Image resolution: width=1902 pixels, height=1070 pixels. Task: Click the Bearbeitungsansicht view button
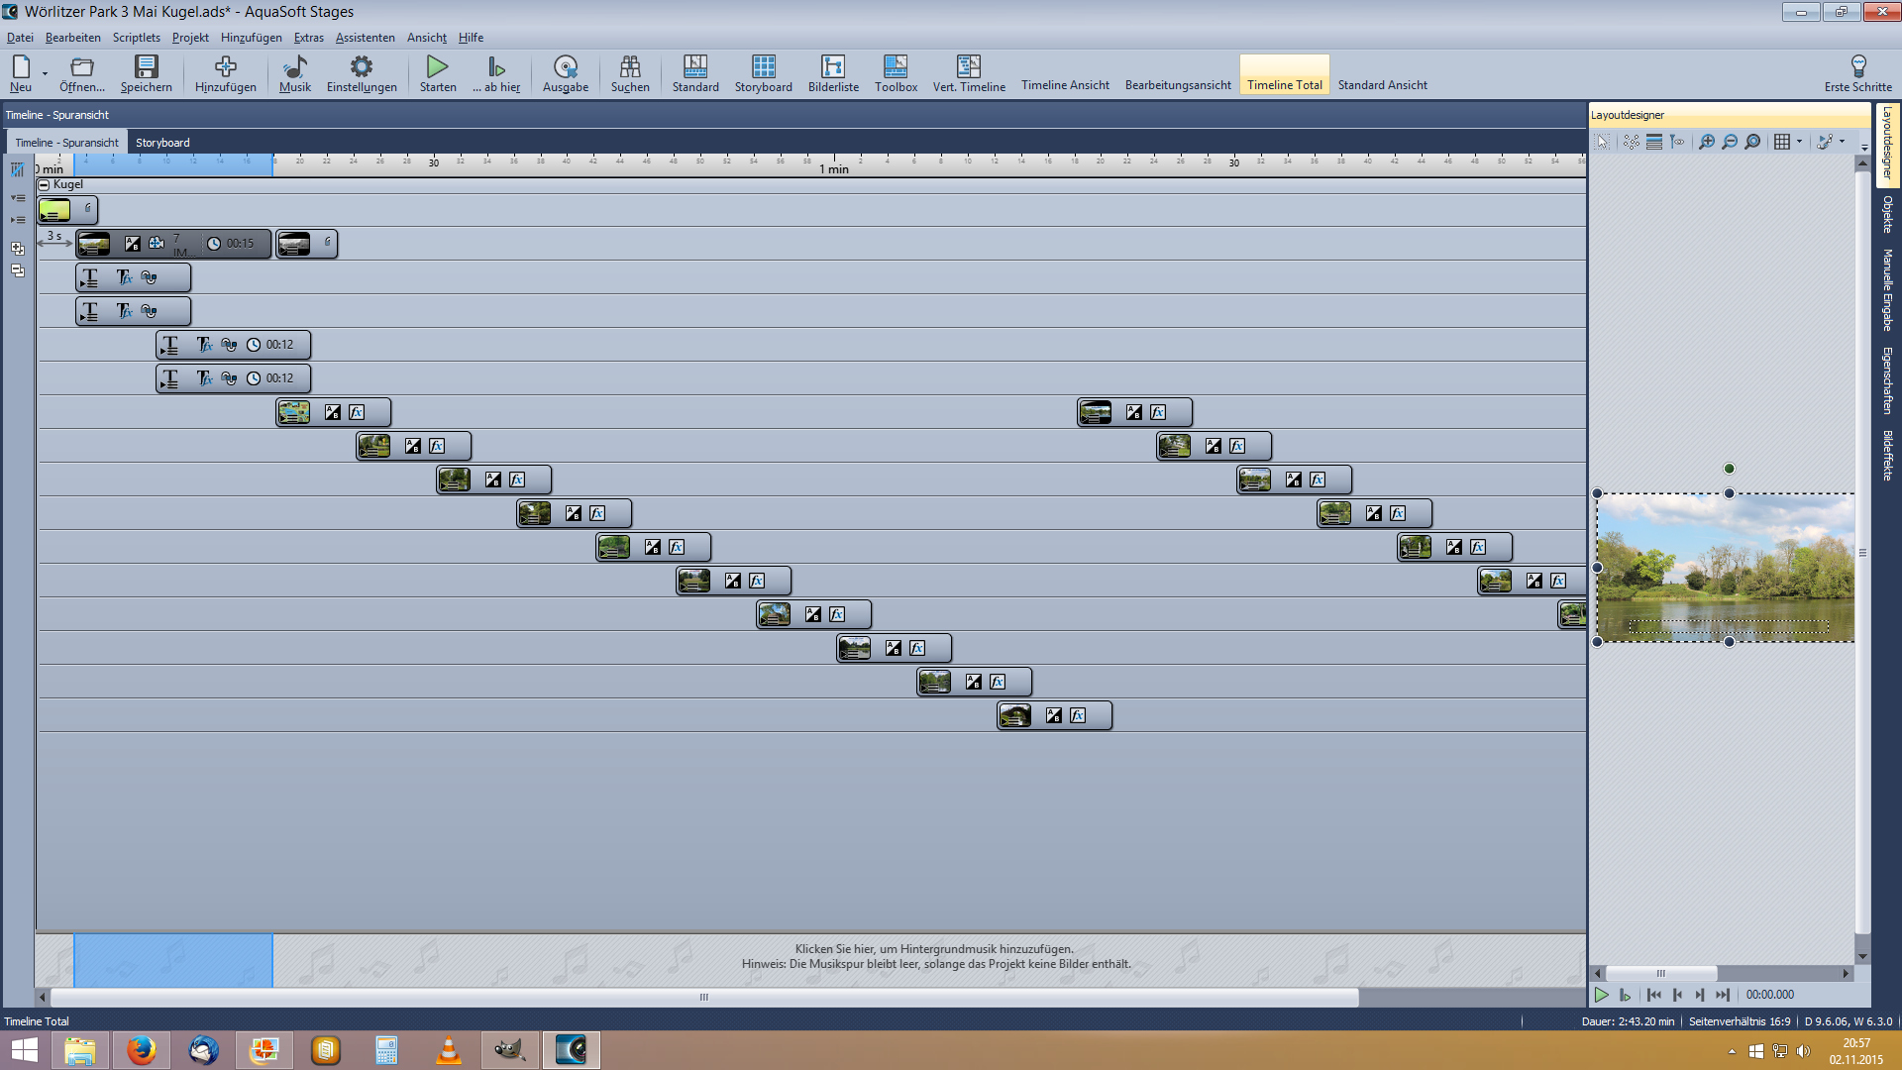pyautogui.click(x=1177, y=85)
